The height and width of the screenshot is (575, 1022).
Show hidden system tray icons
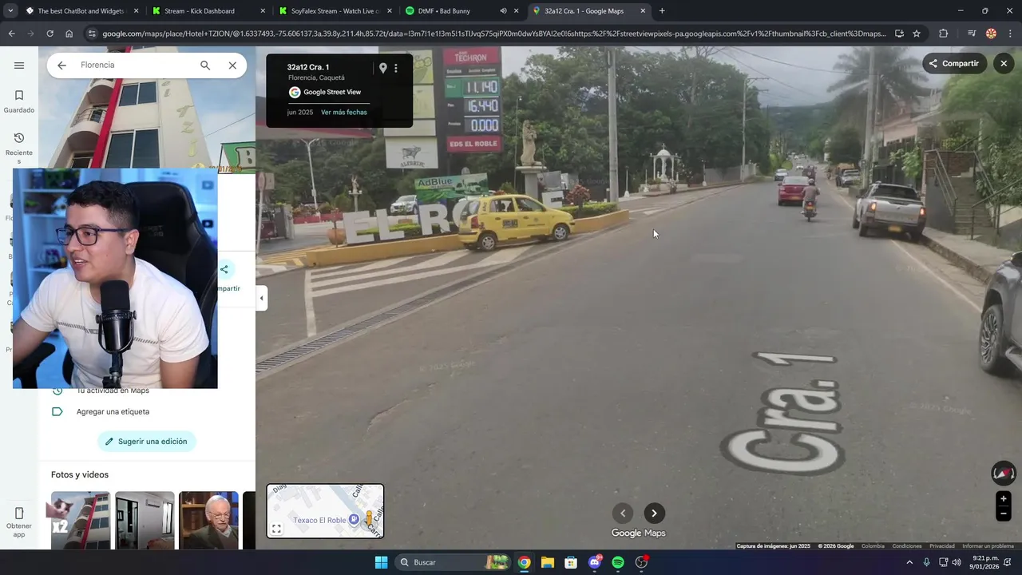point(909,562)
